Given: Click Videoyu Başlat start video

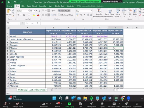Looking at the screenshot, I should click(x=18, y=105).
